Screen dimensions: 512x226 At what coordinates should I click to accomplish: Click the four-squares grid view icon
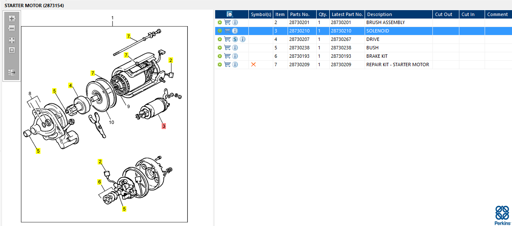(12, 40)
